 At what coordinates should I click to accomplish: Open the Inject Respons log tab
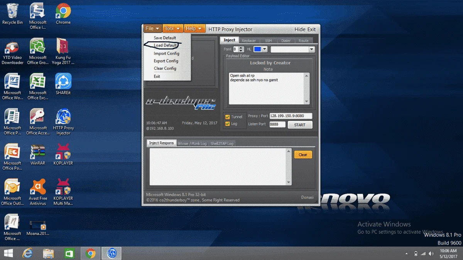click(x=162, y=143)
